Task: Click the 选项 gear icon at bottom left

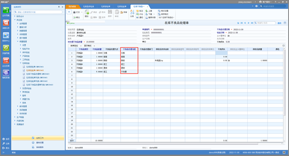Action: (x=3, y=139)
